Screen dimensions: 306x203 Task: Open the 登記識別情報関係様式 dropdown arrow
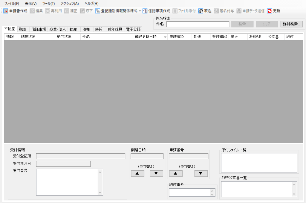[x=140, y=11]
